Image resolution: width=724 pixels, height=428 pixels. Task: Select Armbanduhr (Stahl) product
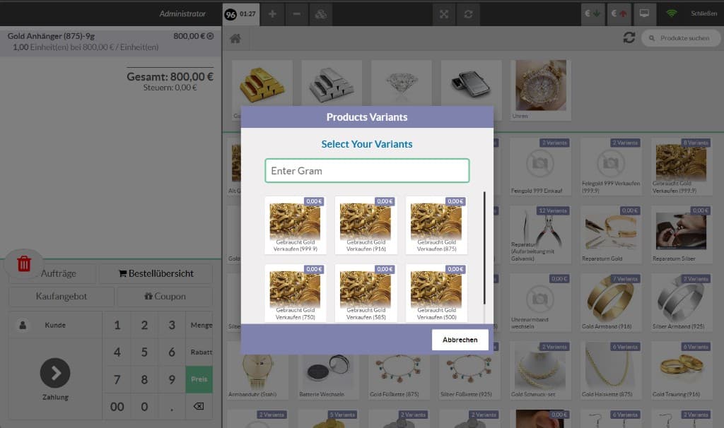click(257, 376)
